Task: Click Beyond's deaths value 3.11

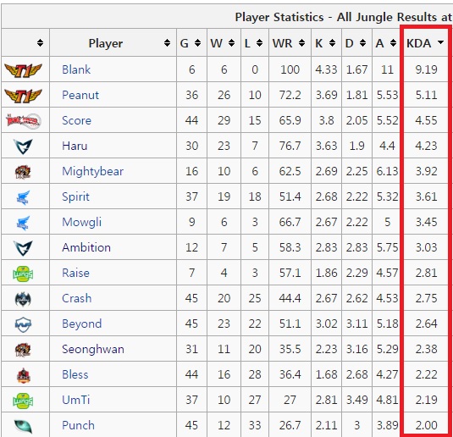Action: (356, 324)
